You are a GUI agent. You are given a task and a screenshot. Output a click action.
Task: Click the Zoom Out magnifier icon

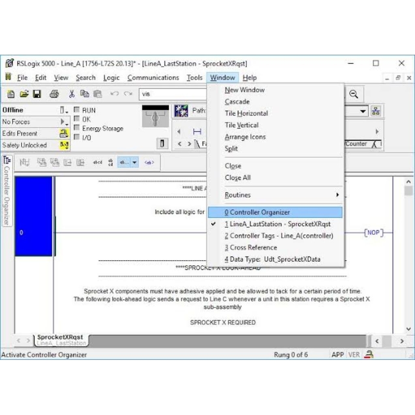353,94
